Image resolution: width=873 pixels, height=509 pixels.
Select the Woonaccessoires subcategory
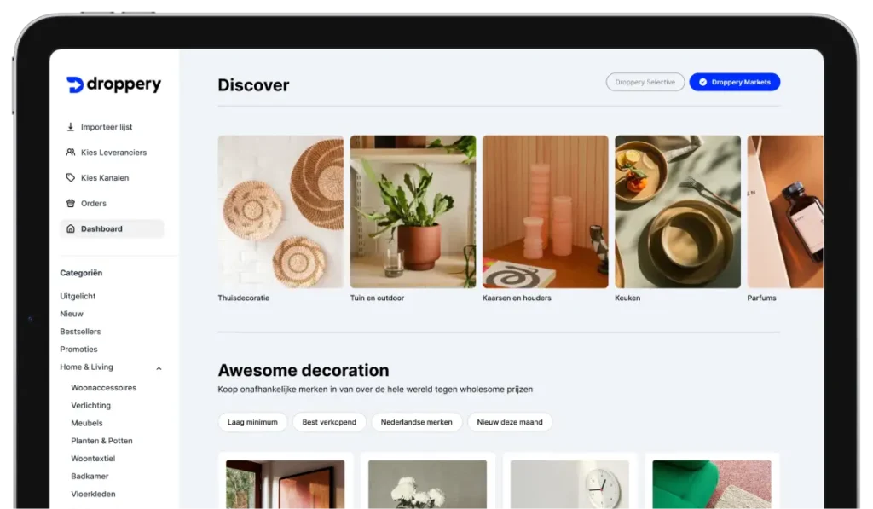[x=103, y=388]
